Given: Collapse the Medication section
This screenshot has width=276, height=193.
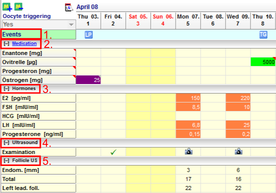Looking at the screenshot, I should click(x=6, y=43).
